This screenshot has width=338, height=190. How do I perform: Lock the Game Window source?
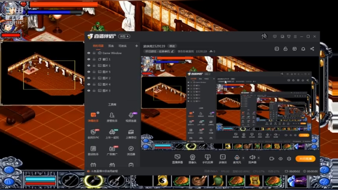(x=94, y=53)
